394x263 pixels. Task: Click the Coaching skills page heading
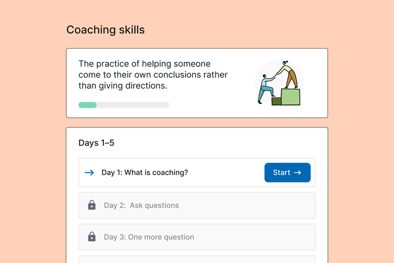[x=105, y=30]
